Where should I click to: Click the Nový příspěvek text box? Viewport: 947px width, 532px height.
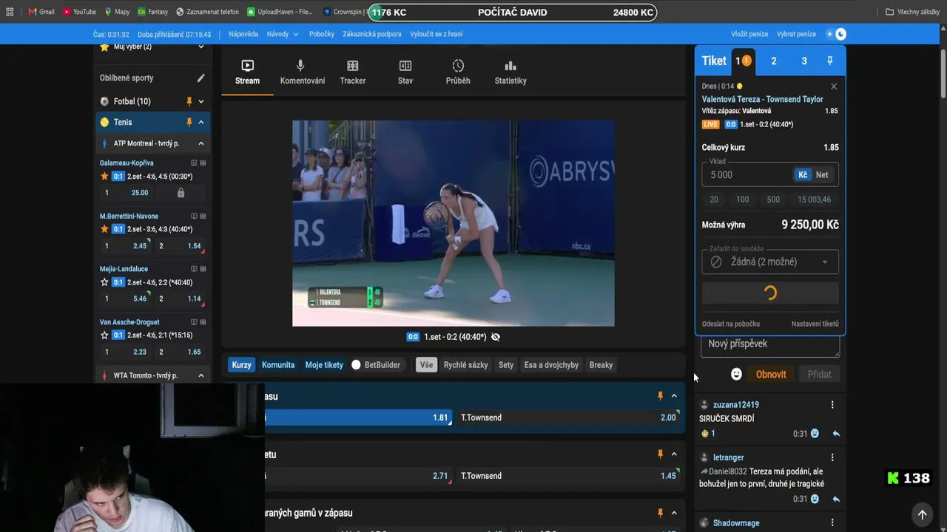point(770,344)
